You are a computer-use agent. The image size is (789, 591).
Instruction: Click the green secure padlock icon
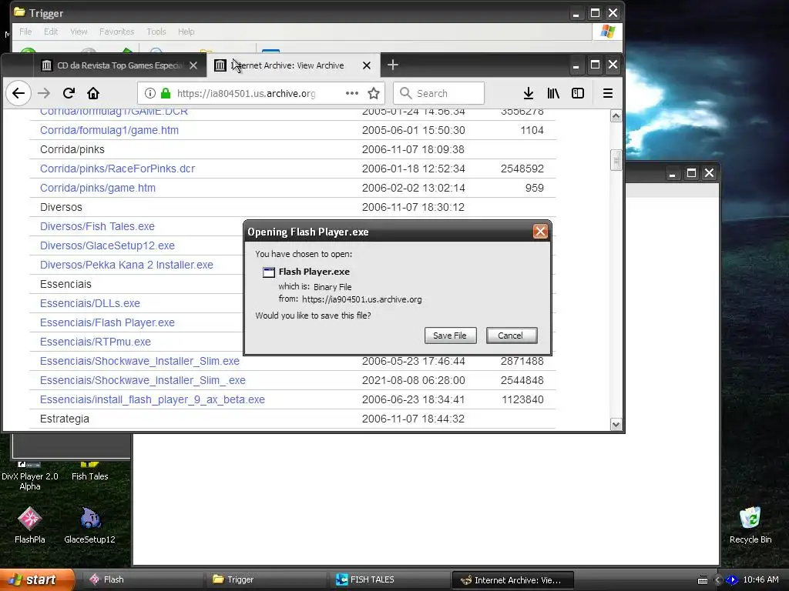(x=166, y=93)
